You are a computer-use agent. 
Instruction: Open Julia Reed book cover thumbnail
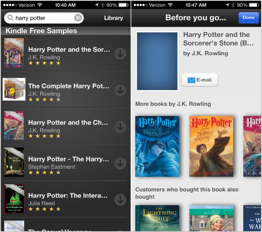14,199
